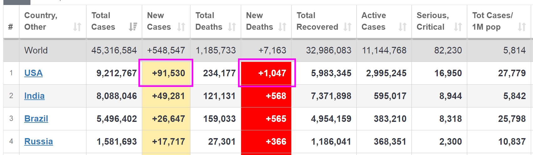
Task: Click Russia total cases value 1,581,693
Action: point(116,142)
